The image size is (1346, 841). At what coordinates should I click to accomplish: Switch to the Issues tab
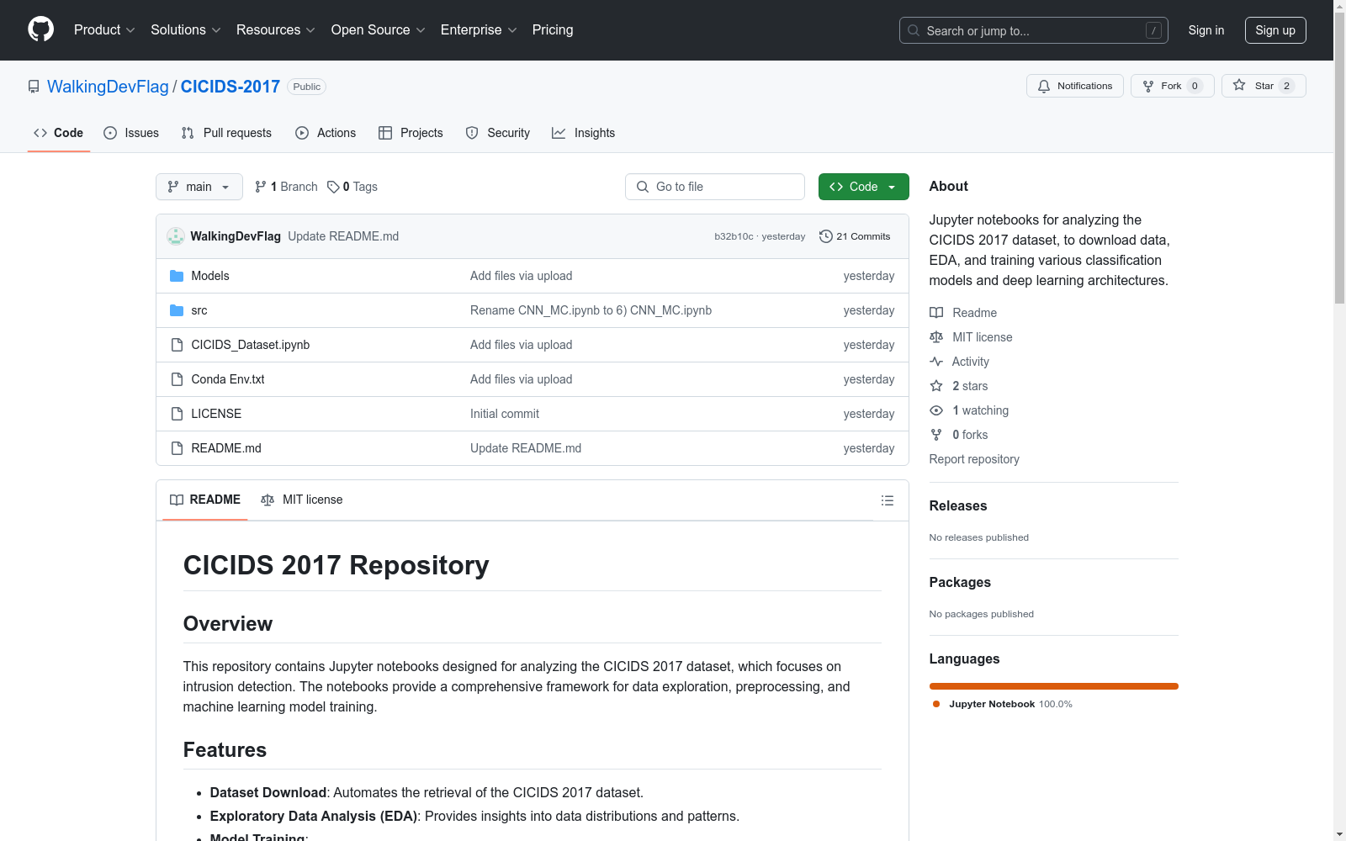click(131, 133)
